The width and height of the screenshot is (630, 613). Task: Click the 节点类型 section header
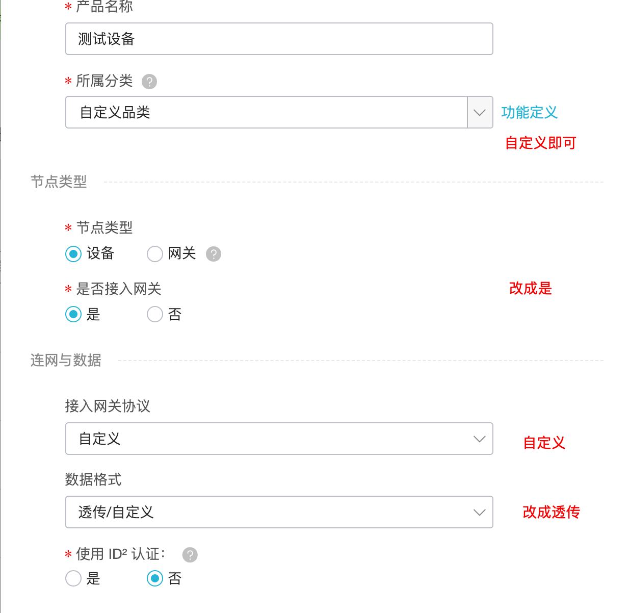tap(58, 182)
